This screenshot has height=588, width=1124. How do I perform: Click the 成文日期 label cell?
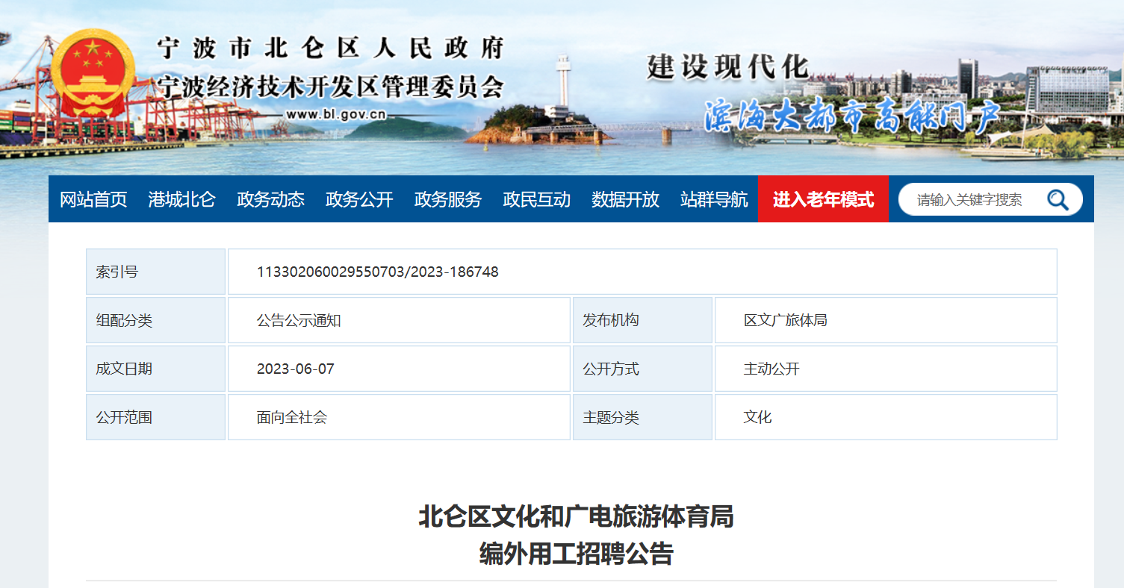coord(155,369)
